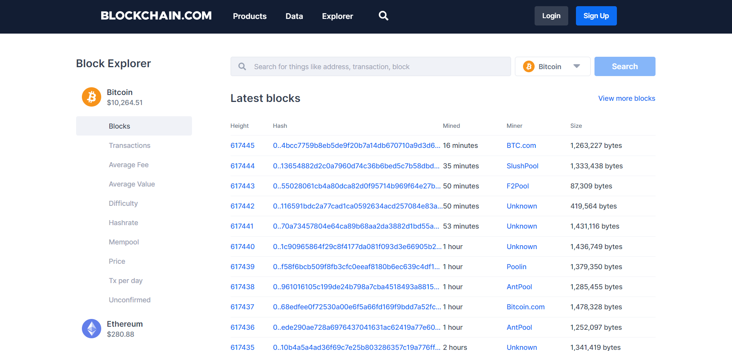Open block height 617445
The height and width of the screenshot is (351, 732).
point(242,146)
